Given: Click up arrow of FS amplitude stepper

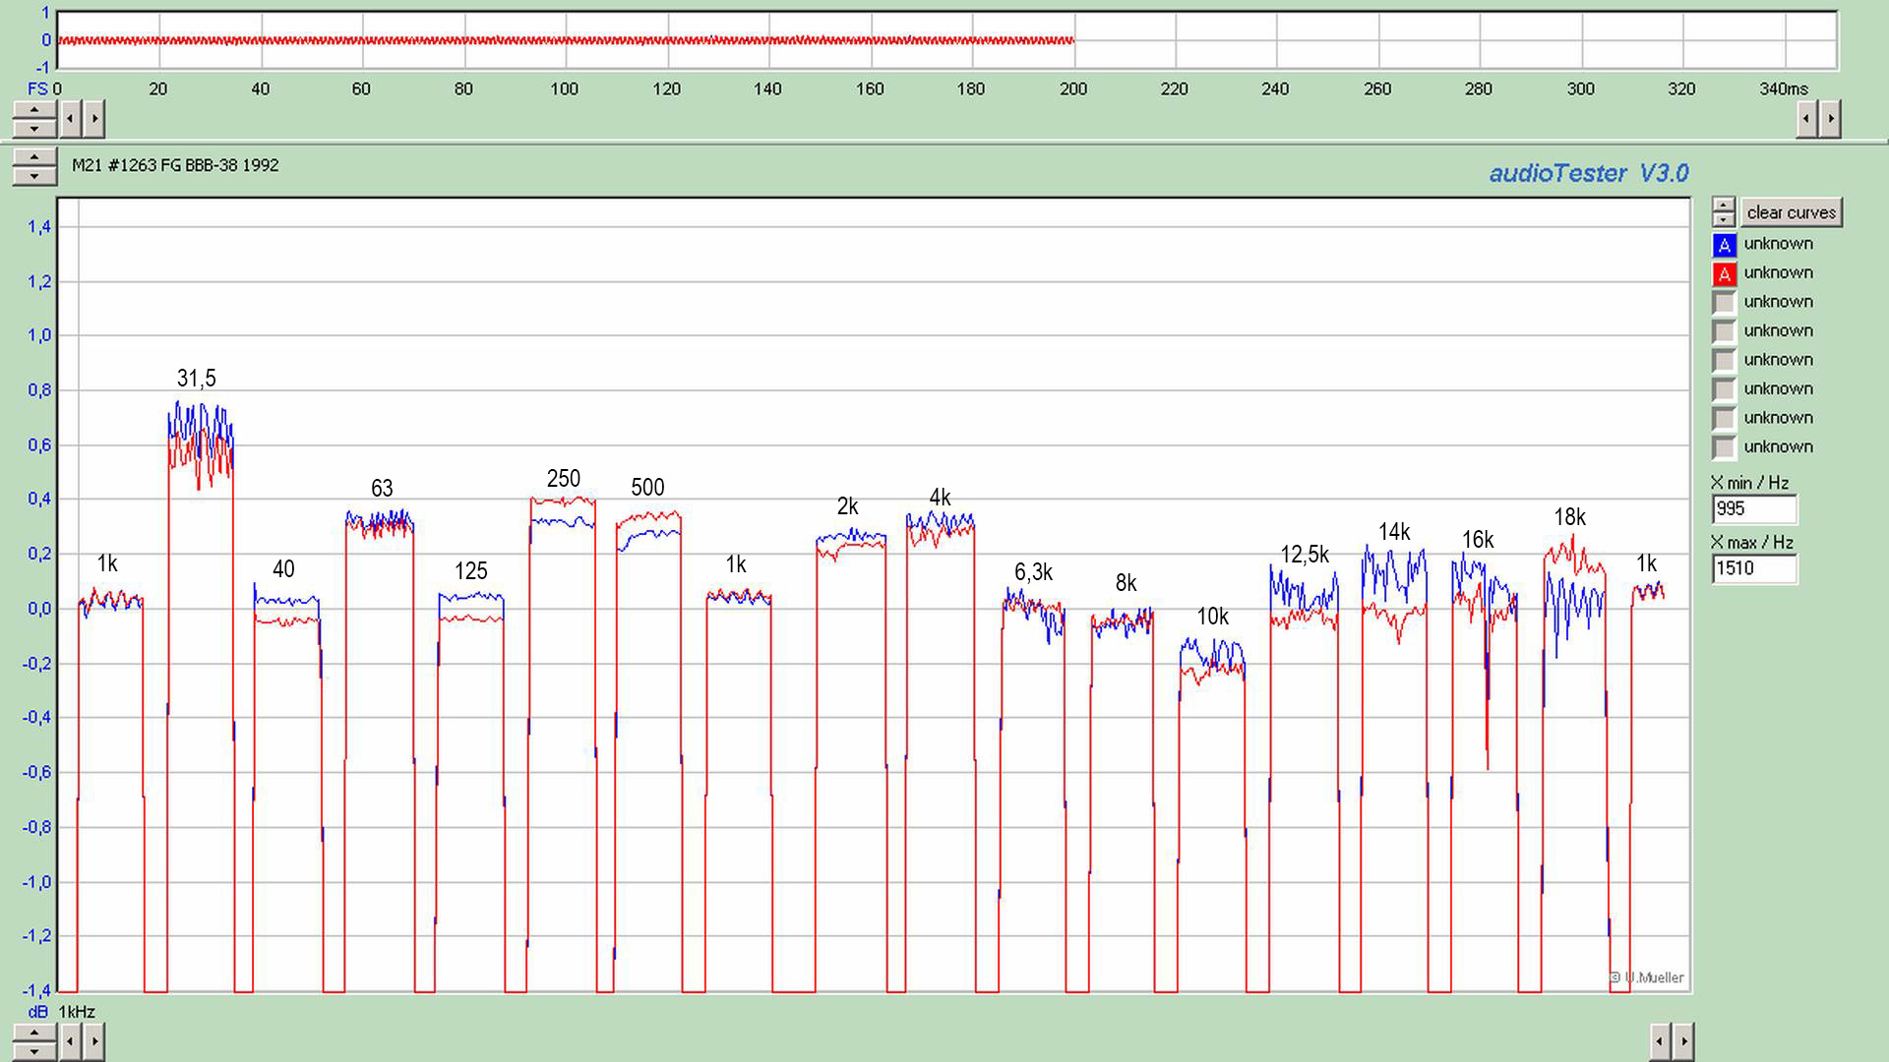Looking at the screenshot, I should (34, 110).
